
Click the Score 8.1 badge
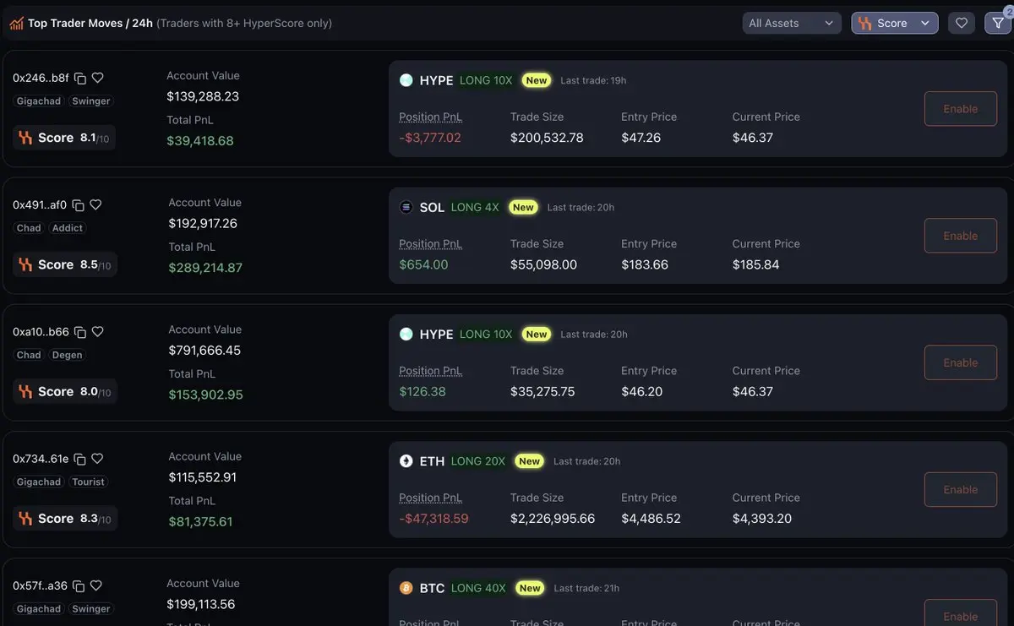[x=64, y=138]
